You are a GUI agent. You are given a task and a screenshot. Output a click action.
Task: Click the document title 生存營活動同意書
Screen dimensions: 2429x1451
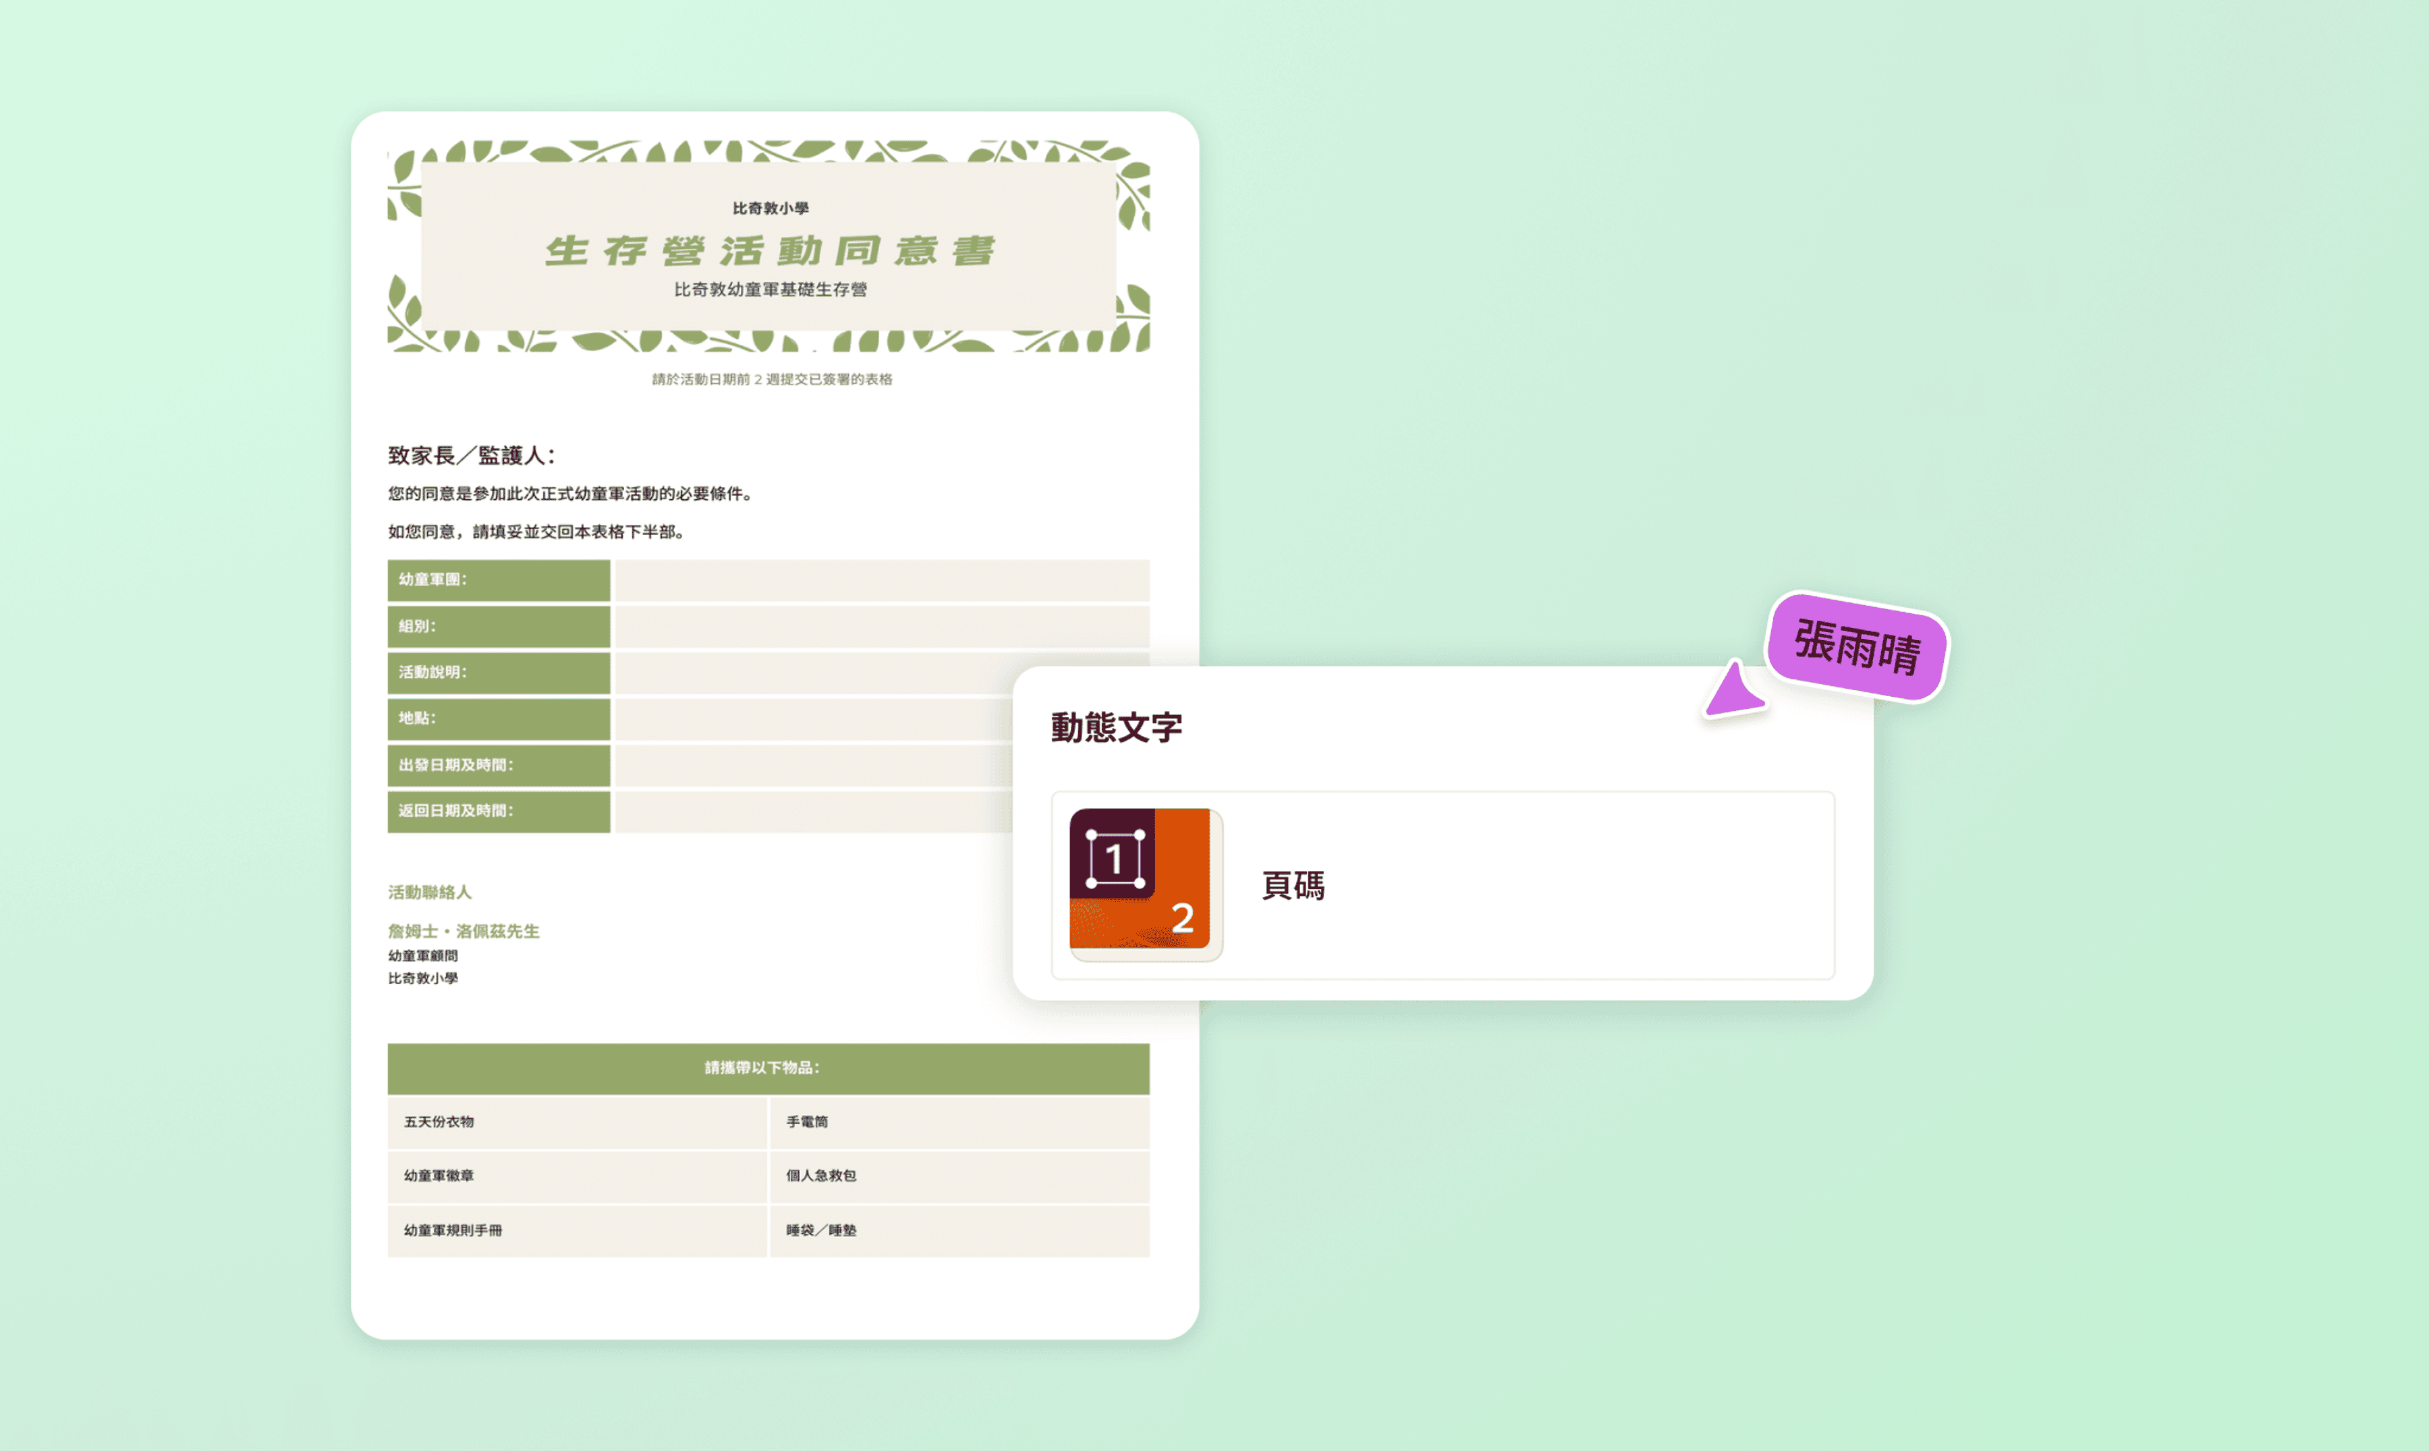(771, 250)
